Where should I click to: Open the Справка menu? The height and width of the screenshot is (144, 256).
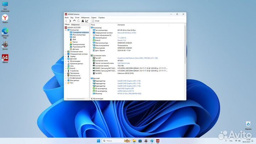(101, 17)
